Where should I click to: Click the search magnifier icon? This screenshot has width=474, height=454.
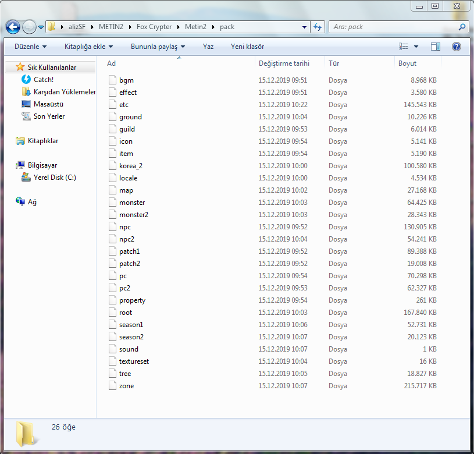(x=462, y=27)
